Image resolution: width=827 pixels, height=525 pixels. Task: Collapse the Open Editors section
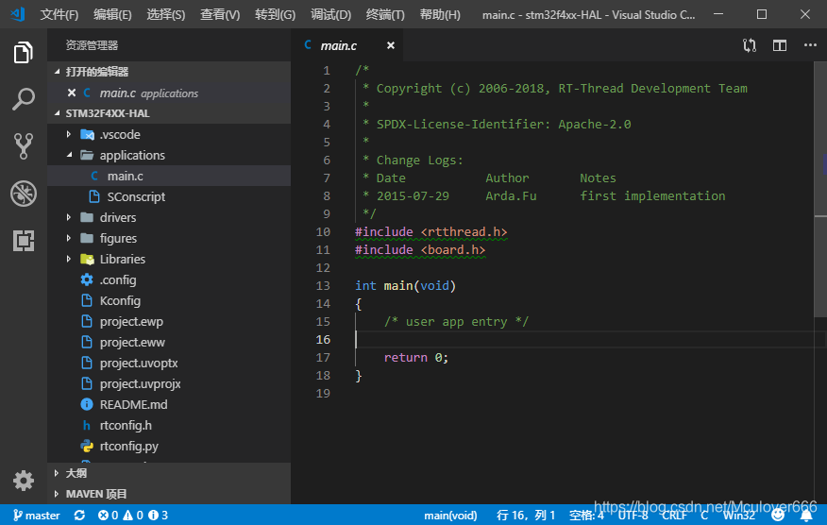pos(57,71)
